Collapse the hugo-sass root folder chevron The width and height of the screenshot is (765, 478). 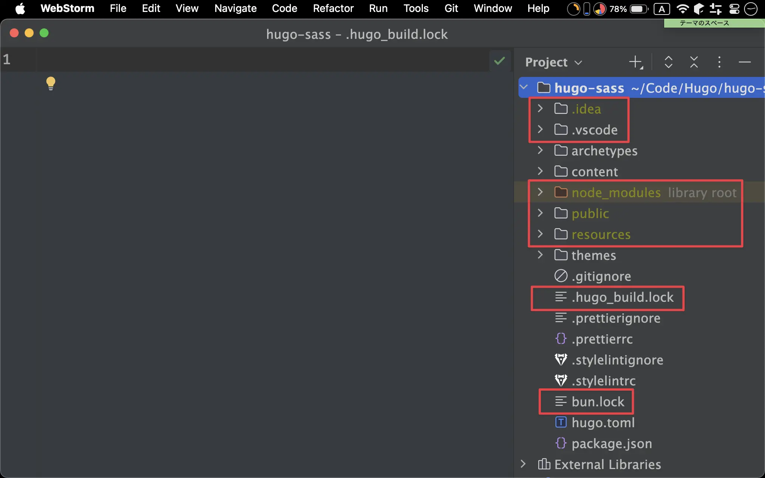point(524,87)
